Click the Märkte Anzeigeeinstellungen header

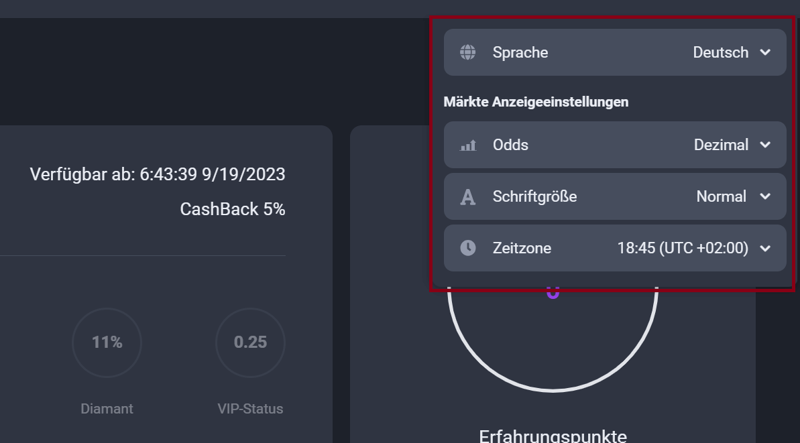pos(536,101)
